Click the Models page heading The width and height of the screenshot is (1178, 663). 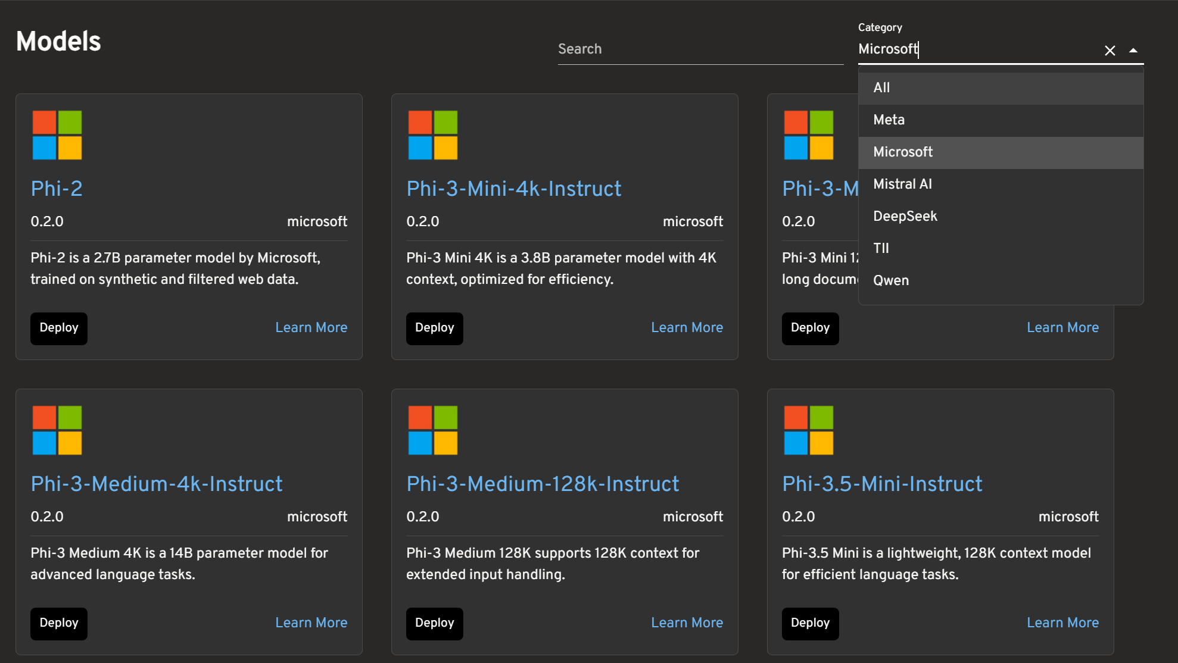pos(58,42)
